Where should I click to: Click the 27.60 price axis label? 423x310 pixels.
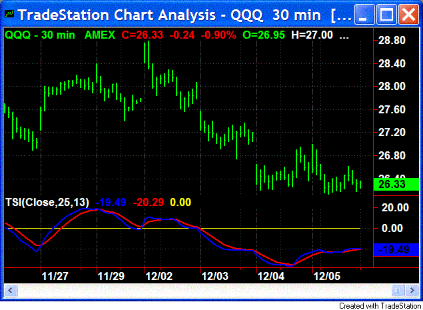tap(392, 109)
